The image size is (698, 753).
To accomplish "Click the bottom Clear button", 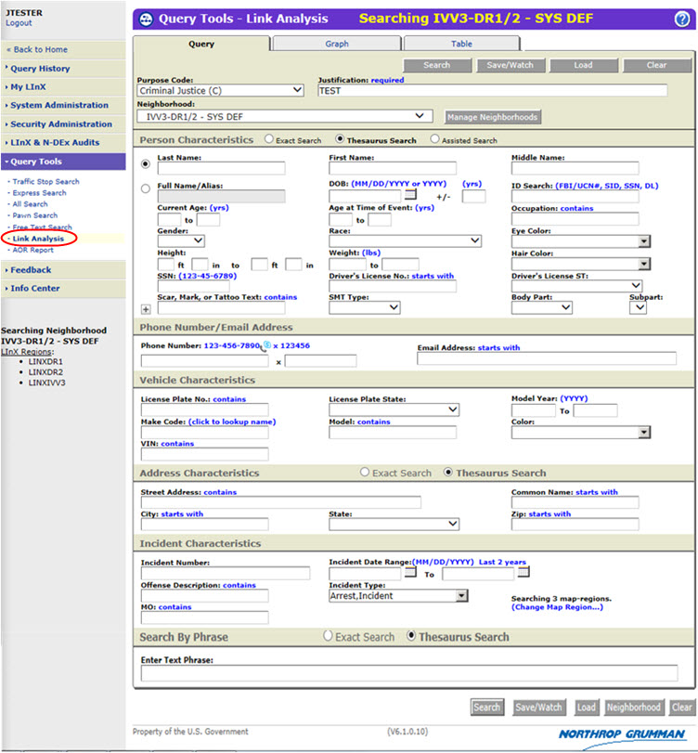I will point(682,708).
